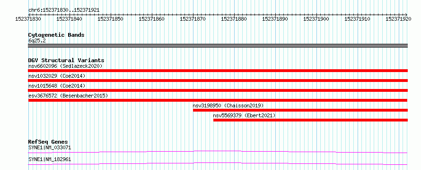
Task: Select the magenta line for SYNE1|NM_182961
Action: (x=218, y=163)
